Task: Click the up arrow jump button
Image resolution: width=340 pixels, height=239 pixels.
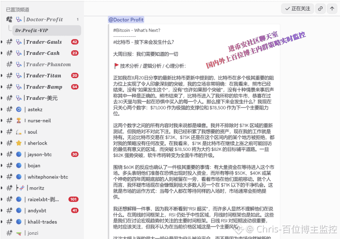Action: click(332, 9)
